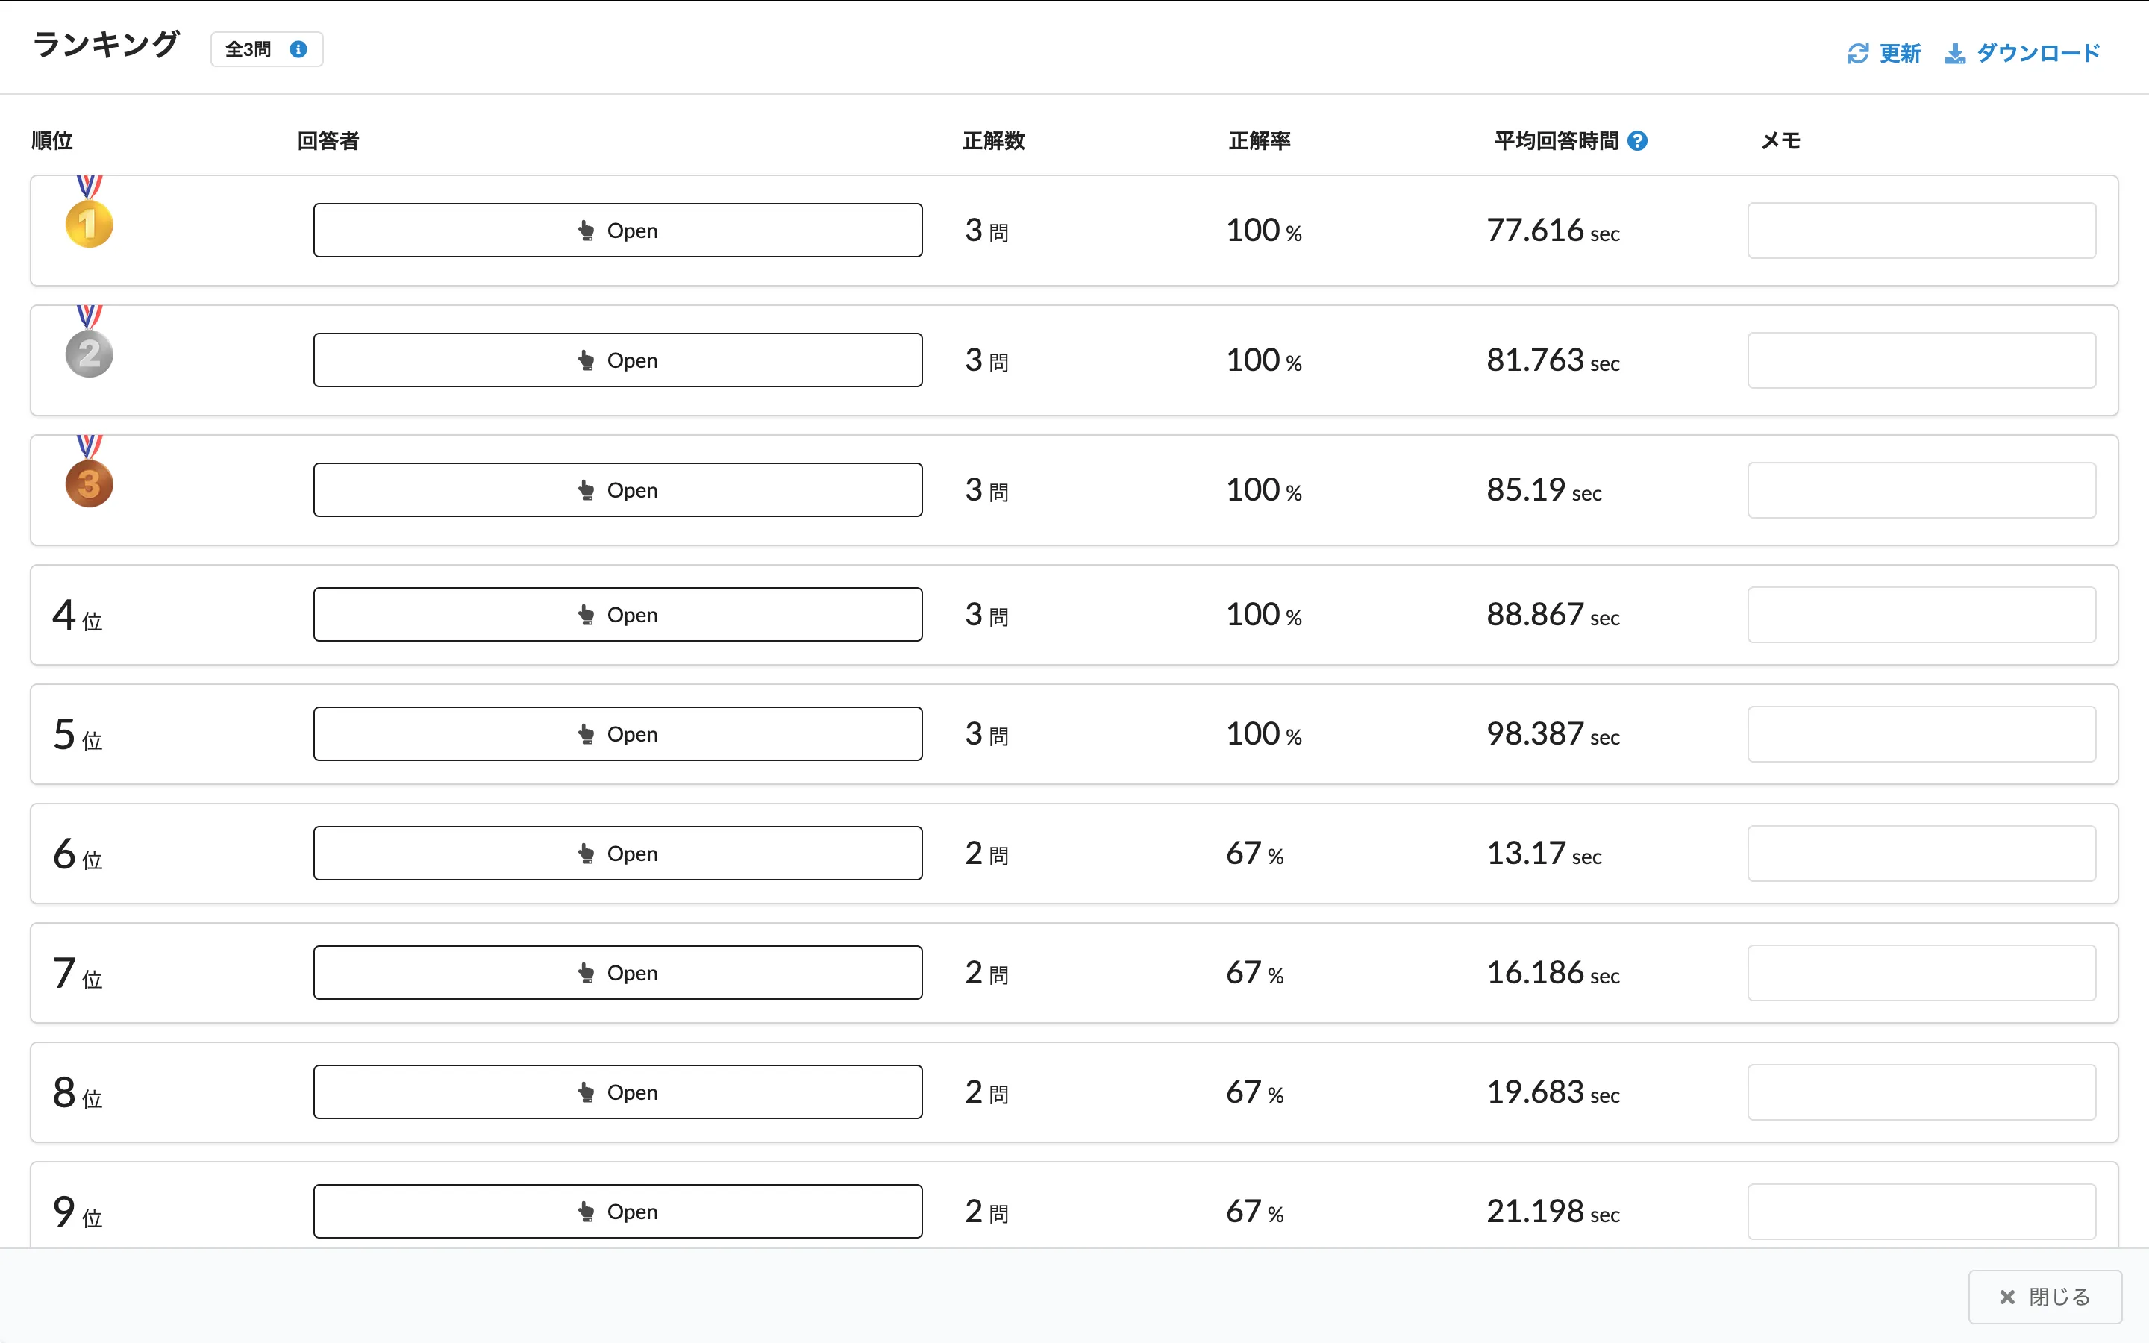Click the ダウンロード link text
The width and height of the screenshot is (2149, 1343).
coord(2038,54)
